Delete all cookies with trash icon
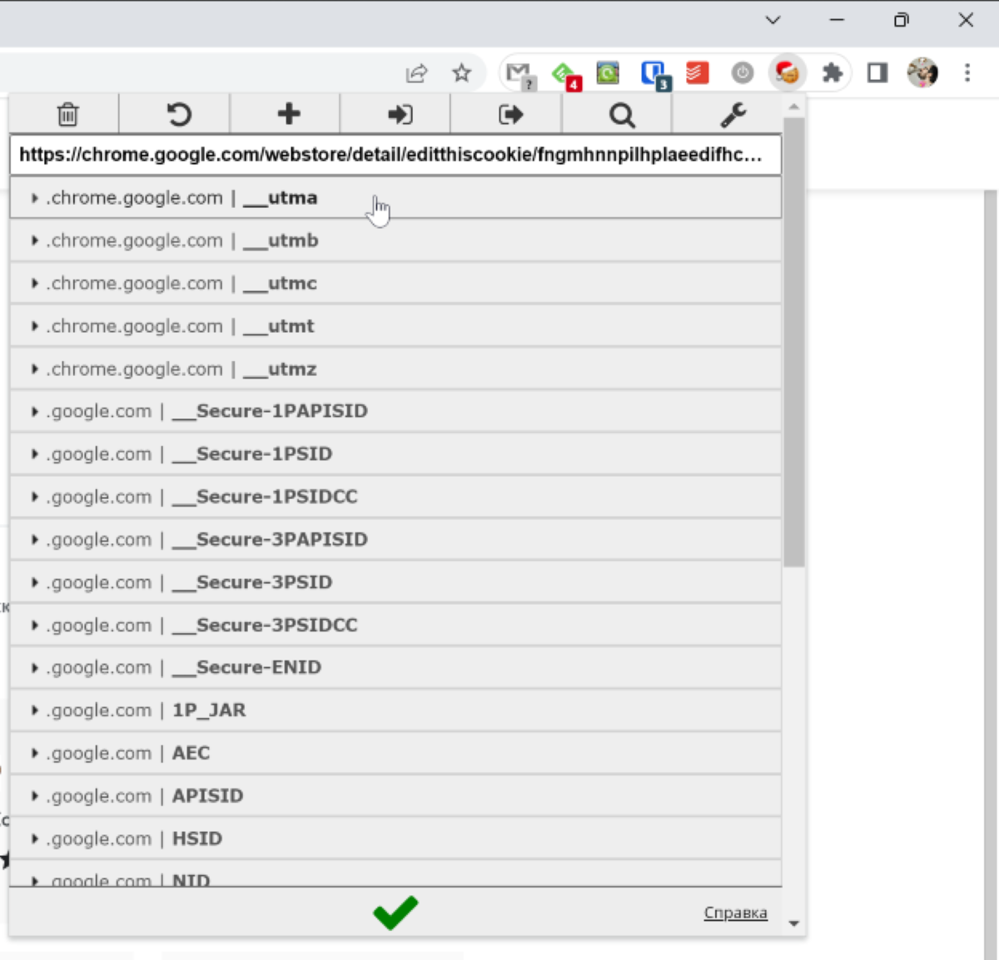The height and width of the screenshot is (960, 999). pos(67,114)
